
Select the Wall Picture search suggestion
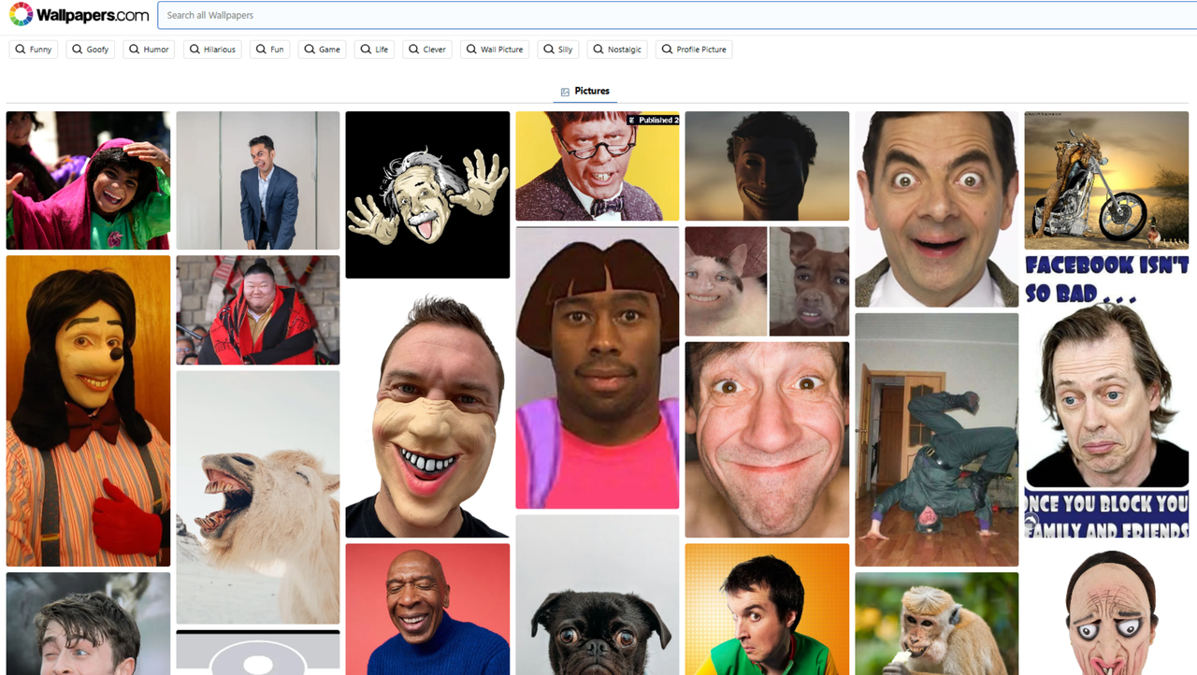(494, 49)
